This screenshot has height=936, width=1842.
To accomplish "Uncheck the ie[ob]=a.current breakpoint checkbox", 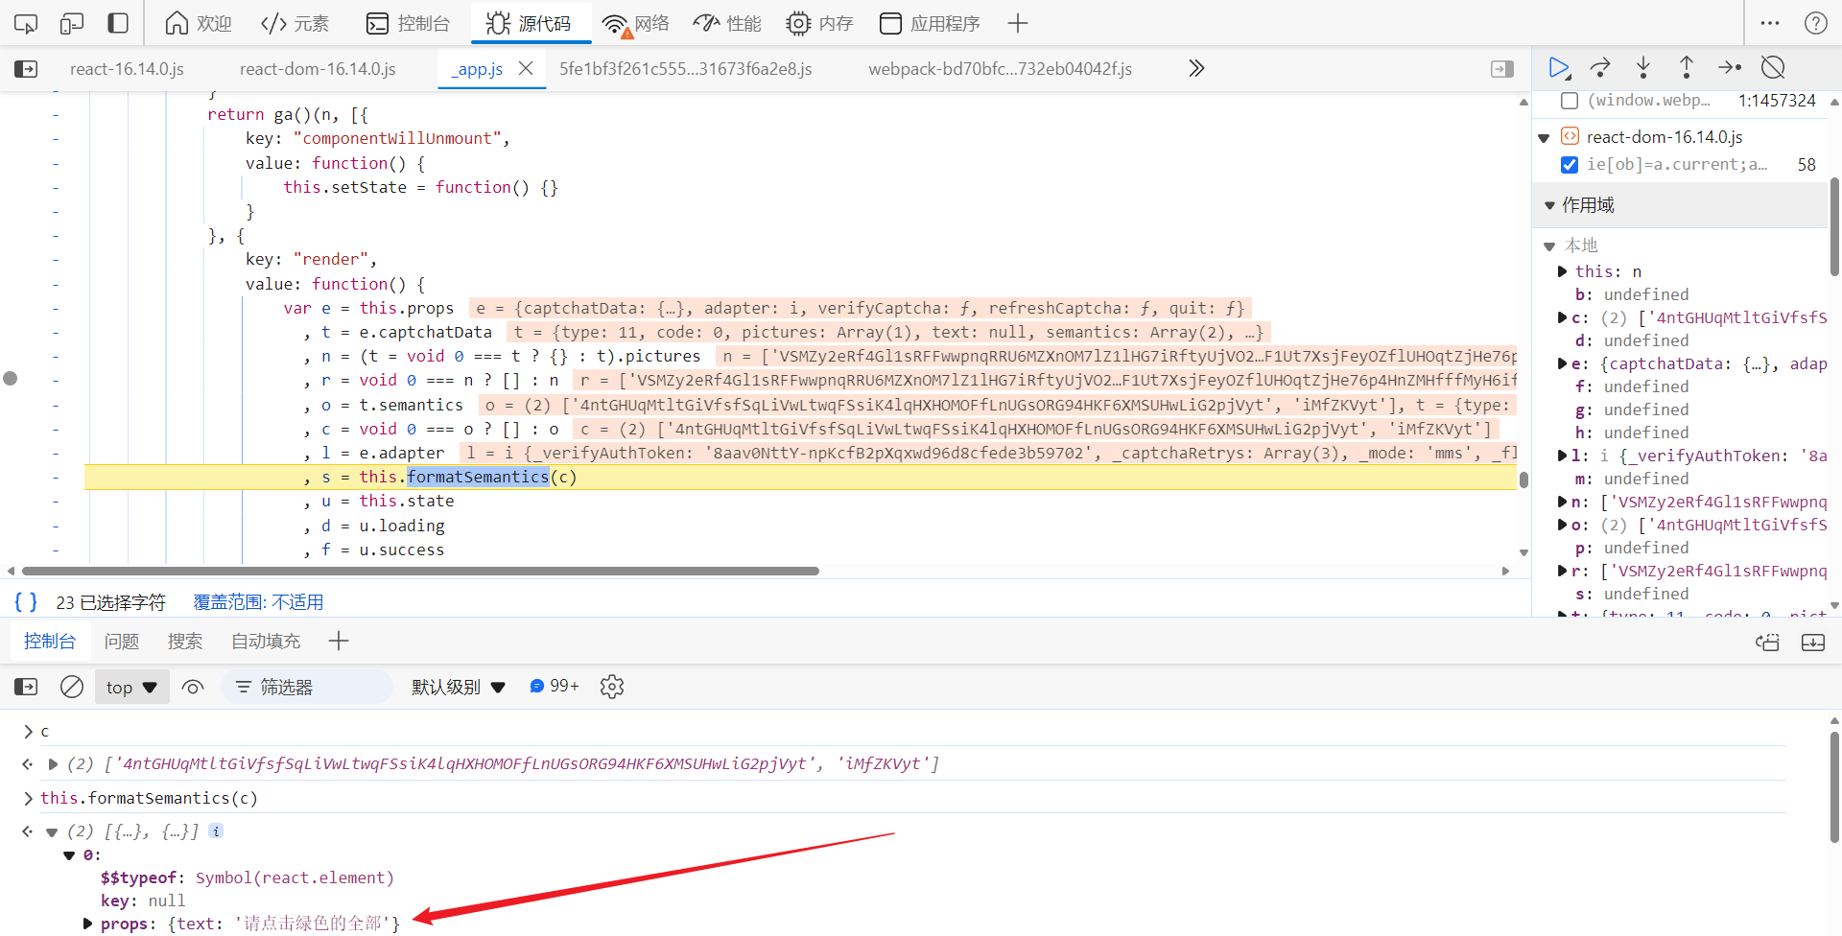I will coord(1570,165).
